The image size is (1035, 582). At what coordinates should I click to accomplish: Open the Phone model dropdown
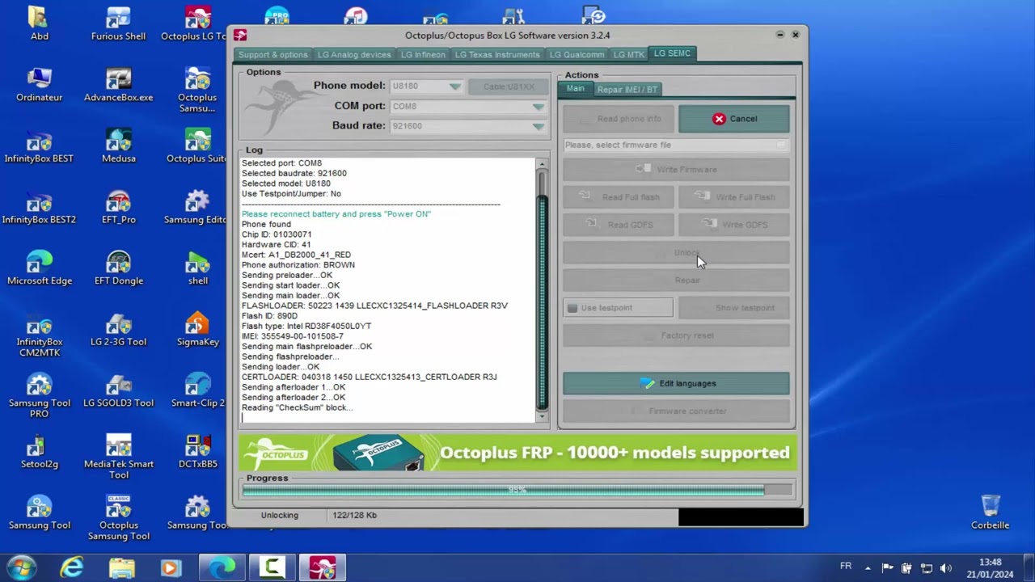454,86
